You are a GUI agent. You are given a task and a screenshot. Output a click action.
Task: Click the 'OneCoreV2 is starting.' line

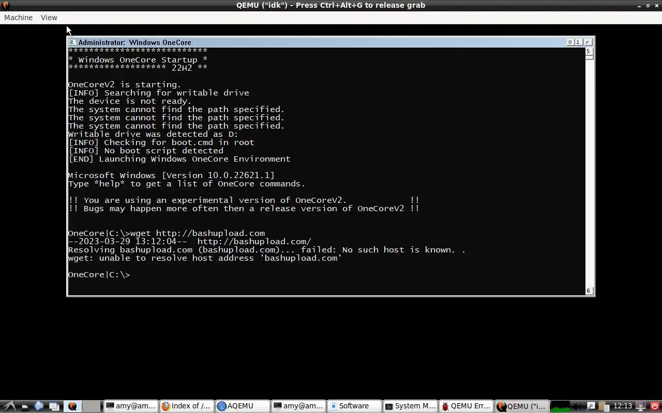pos(125,85)
